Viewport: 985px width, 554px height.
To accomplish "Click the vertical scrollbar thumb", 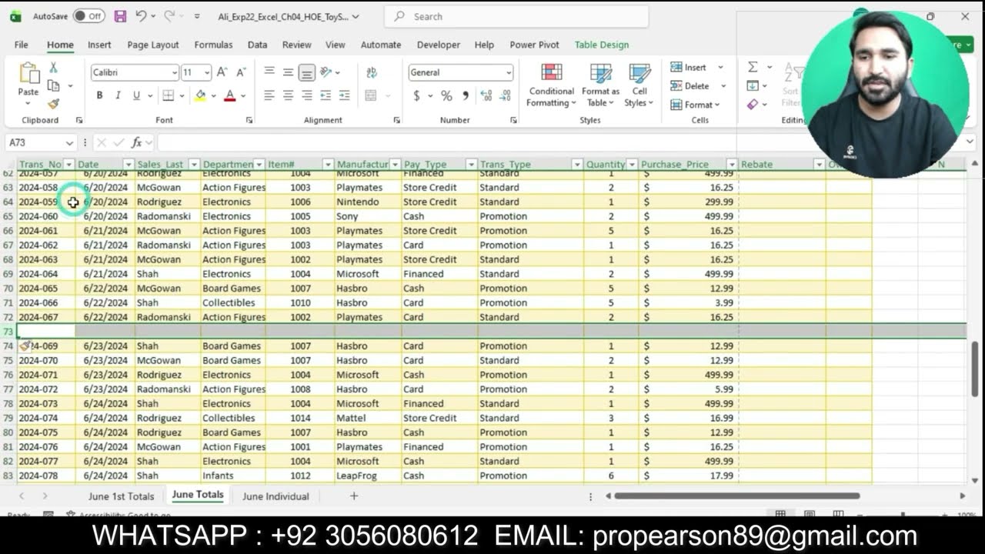I will point(974,369).
